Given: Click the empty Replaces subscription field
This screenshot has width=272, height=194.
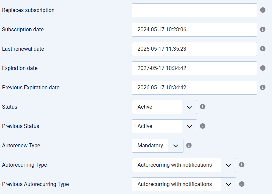Looking at the screenshot, I should [194, 10].
